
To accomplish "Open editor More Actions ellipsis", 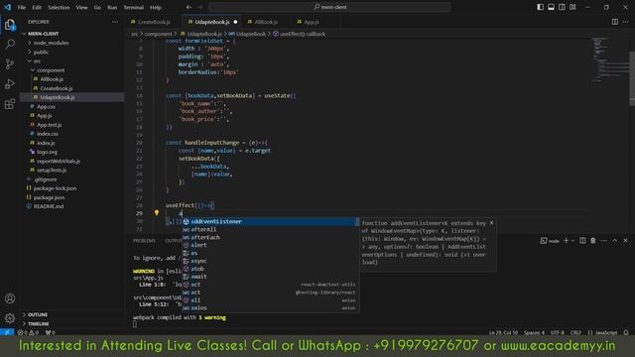I will [626, 22].
